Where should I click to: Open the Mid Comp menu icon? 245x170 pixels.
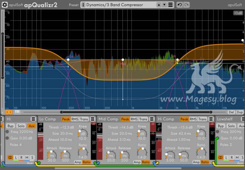(152, 119)
